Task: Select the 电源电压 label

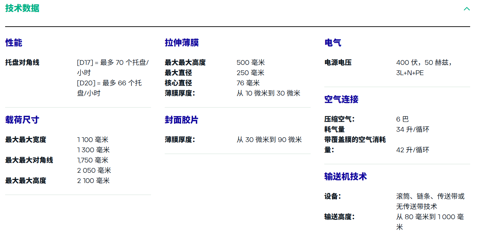Action: 338,62
